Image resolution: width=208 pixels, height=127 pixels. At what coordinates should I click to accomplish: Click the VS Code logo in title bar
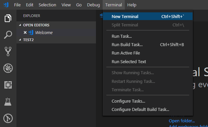[x=6, y=5]
